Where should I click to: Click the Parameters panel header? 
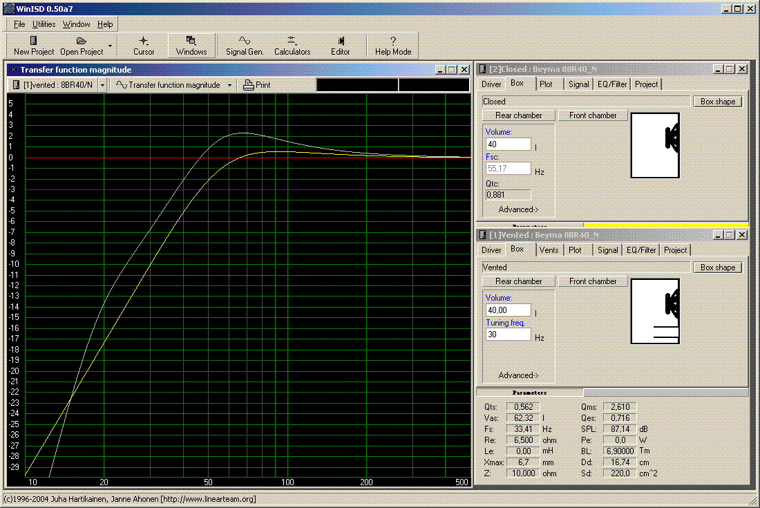[x=530, y=393]
